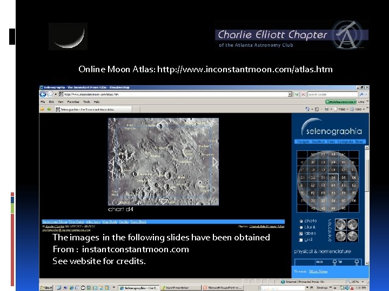This screenshot has width=389, height=291.
Task: Pan the moon chart right with right arrow
Action: point(215,162)
